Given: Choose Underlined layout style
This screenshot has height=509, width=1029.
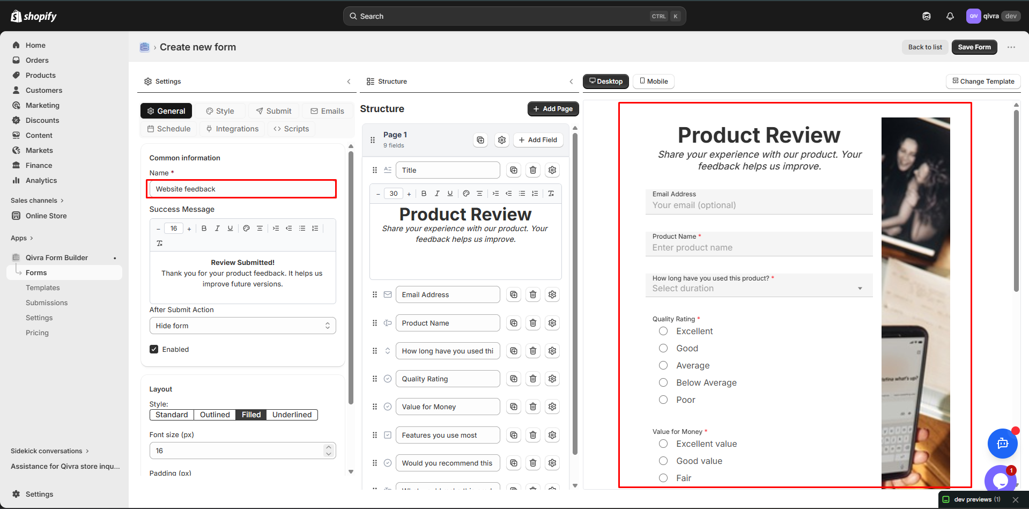Looking at the screenshot, I should coord(292,415).
